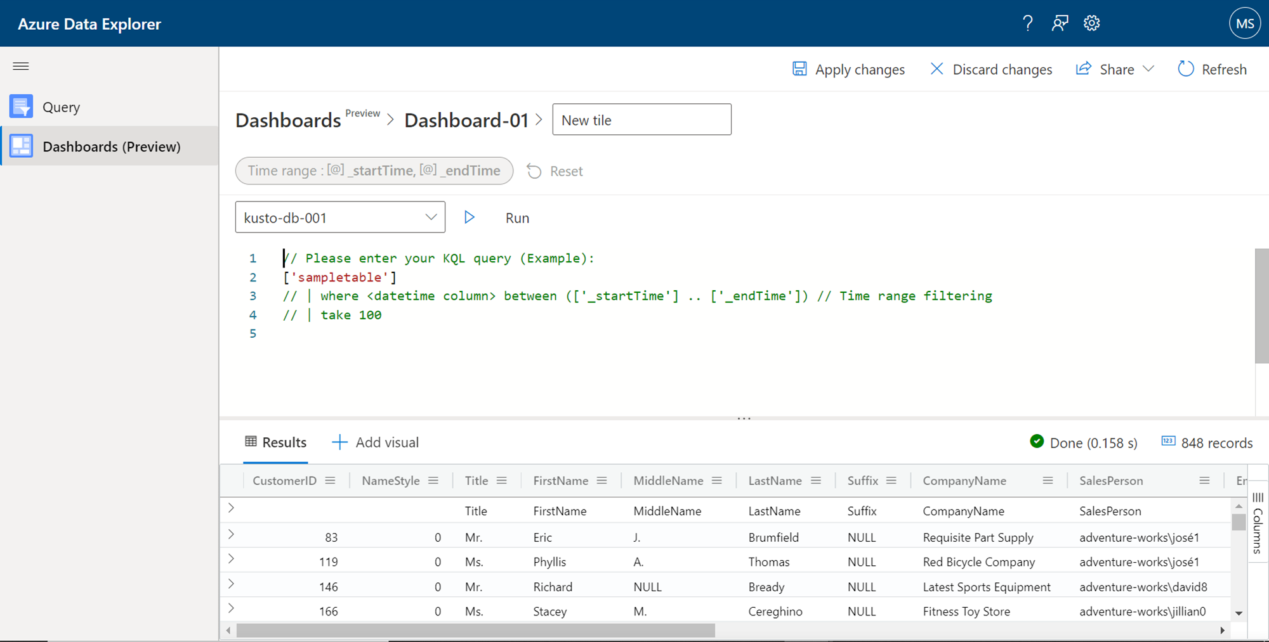Image resolution: width=1269 pixels, height=642 pixels.
Task: Discard changes to the tile
Action: tap(991, 69)
